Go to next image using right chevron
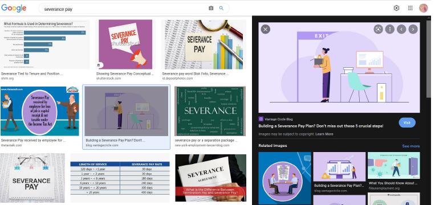 click(x=413, y=29)
